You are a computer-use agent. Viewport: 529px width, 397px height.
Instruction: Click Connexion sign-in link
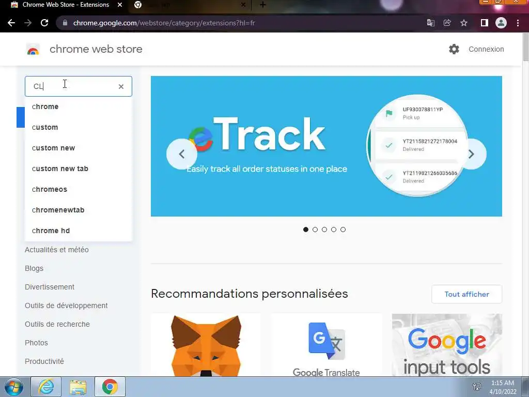pyautogui.click(x=486, y=49)
